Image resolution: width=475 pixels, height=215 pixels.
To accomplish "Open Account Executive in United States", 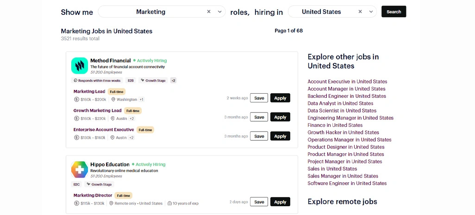I will tap(347, 82).
